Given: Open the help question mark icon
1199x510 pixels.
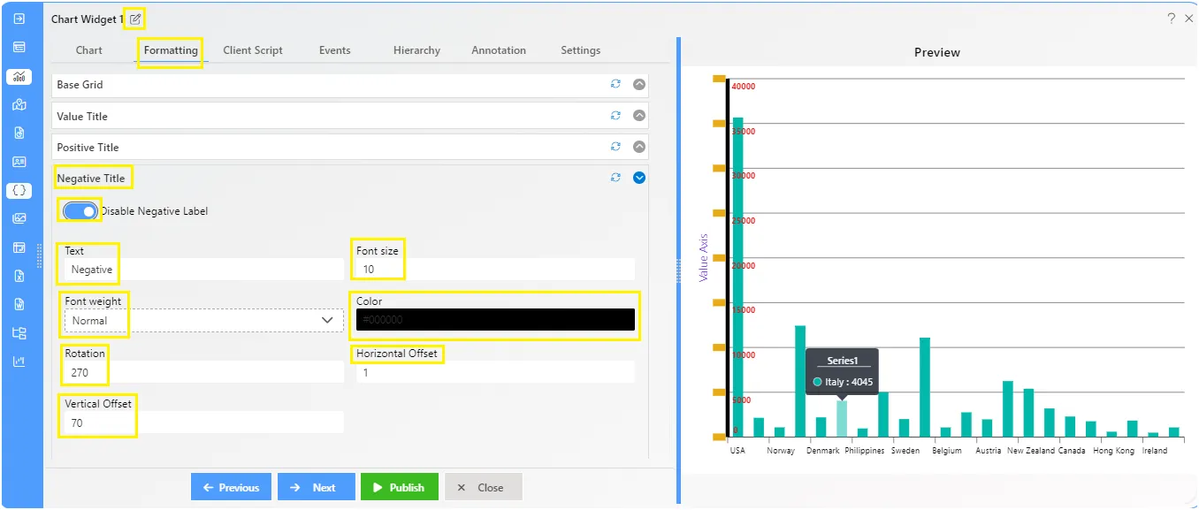Looking at the screenshot, I should (x=1171, y=19).
